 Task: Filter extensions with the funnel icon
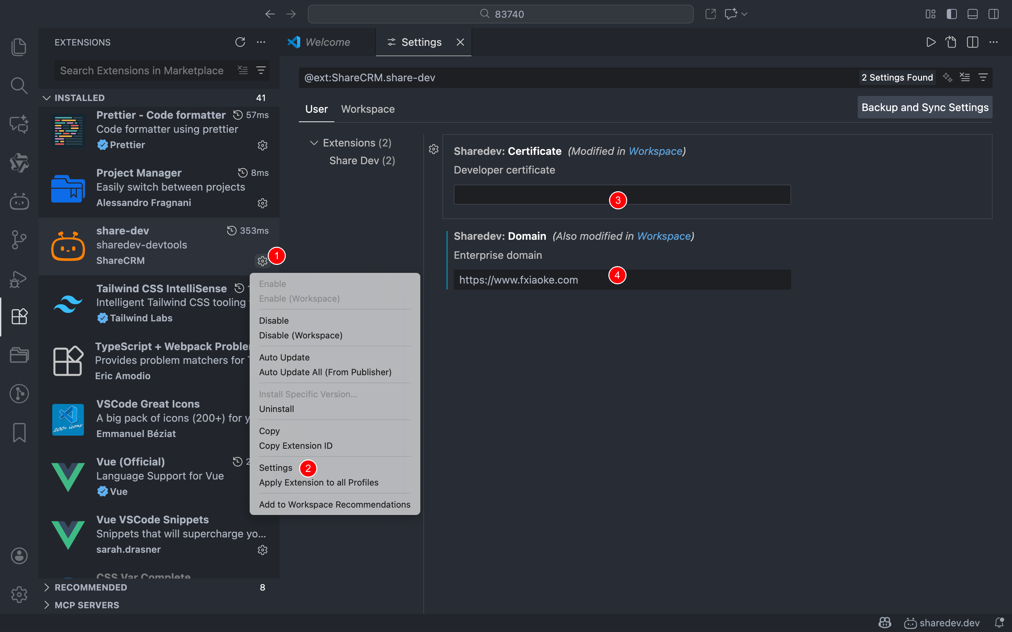click(x=261, y=70)
